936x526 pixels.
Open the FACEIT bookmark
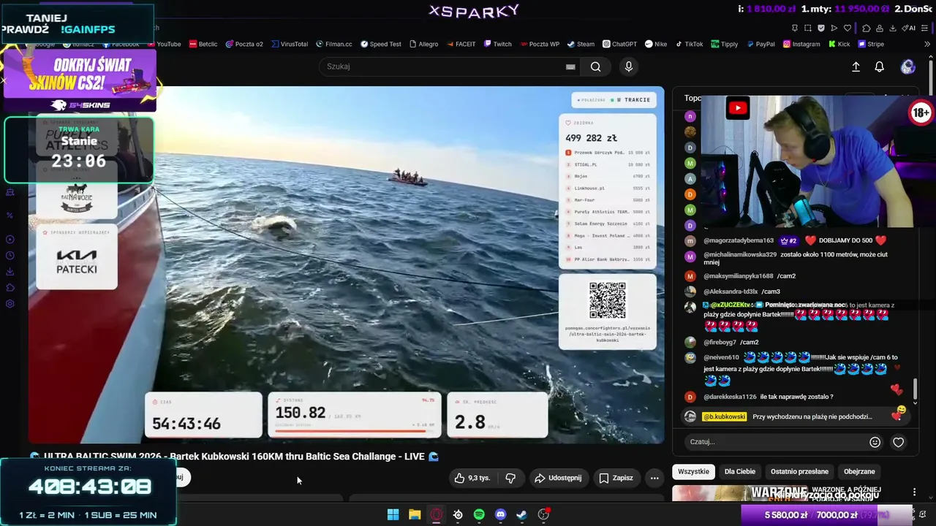click(460, 44)
